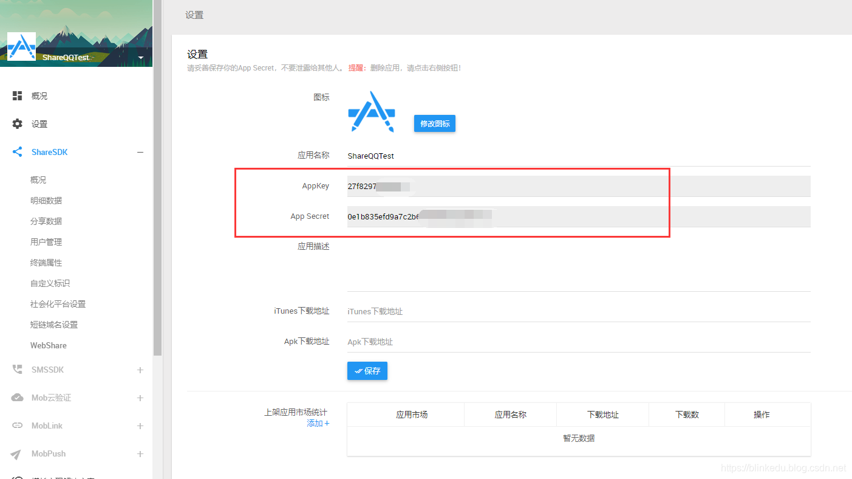
Task: Click the 下载地址 column header
Action: point(603,415)
